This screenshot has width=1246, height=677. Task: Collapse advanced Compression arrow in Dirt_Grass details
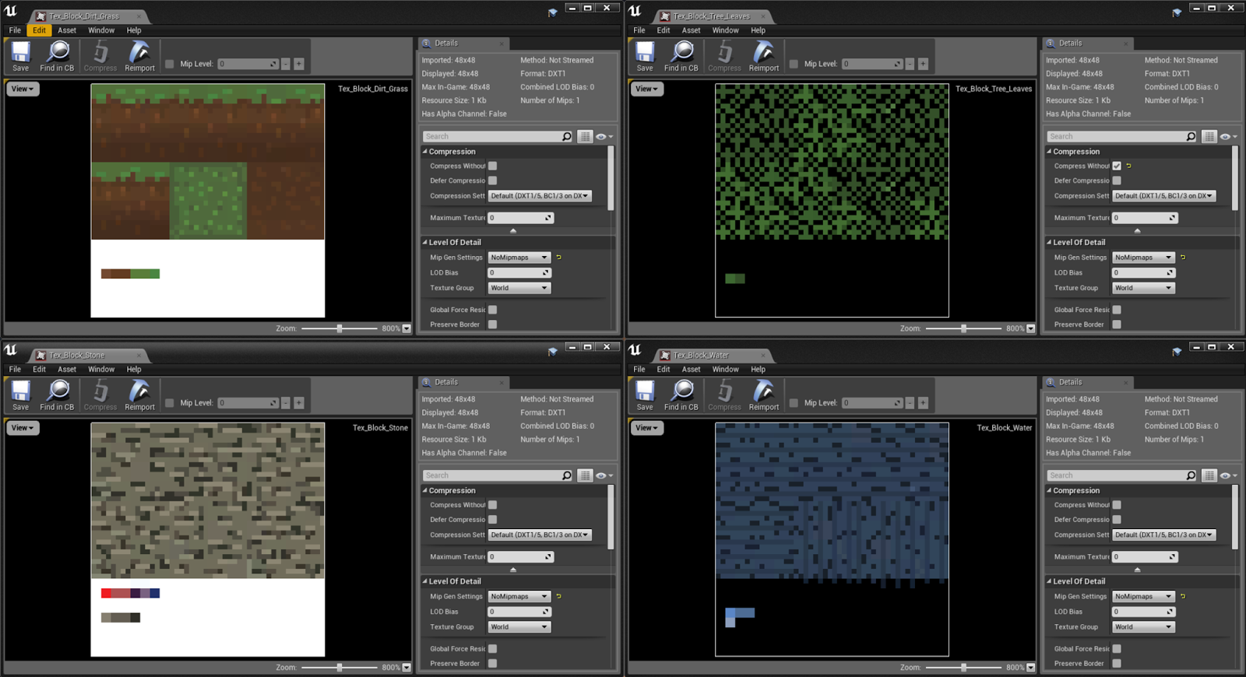pos(513,231)
